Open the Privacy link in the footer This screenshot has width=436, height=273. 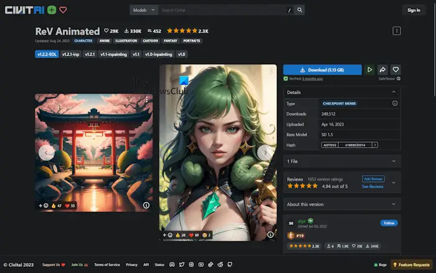point(131,265)
